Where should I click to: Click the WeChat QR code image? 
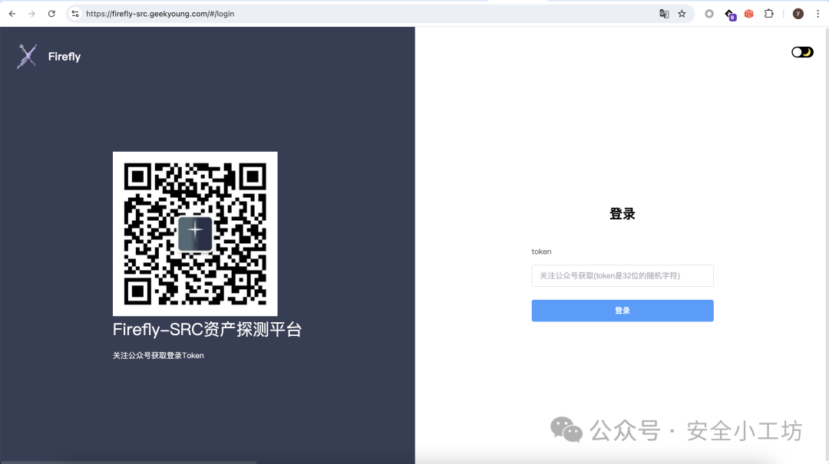(195, 234)
